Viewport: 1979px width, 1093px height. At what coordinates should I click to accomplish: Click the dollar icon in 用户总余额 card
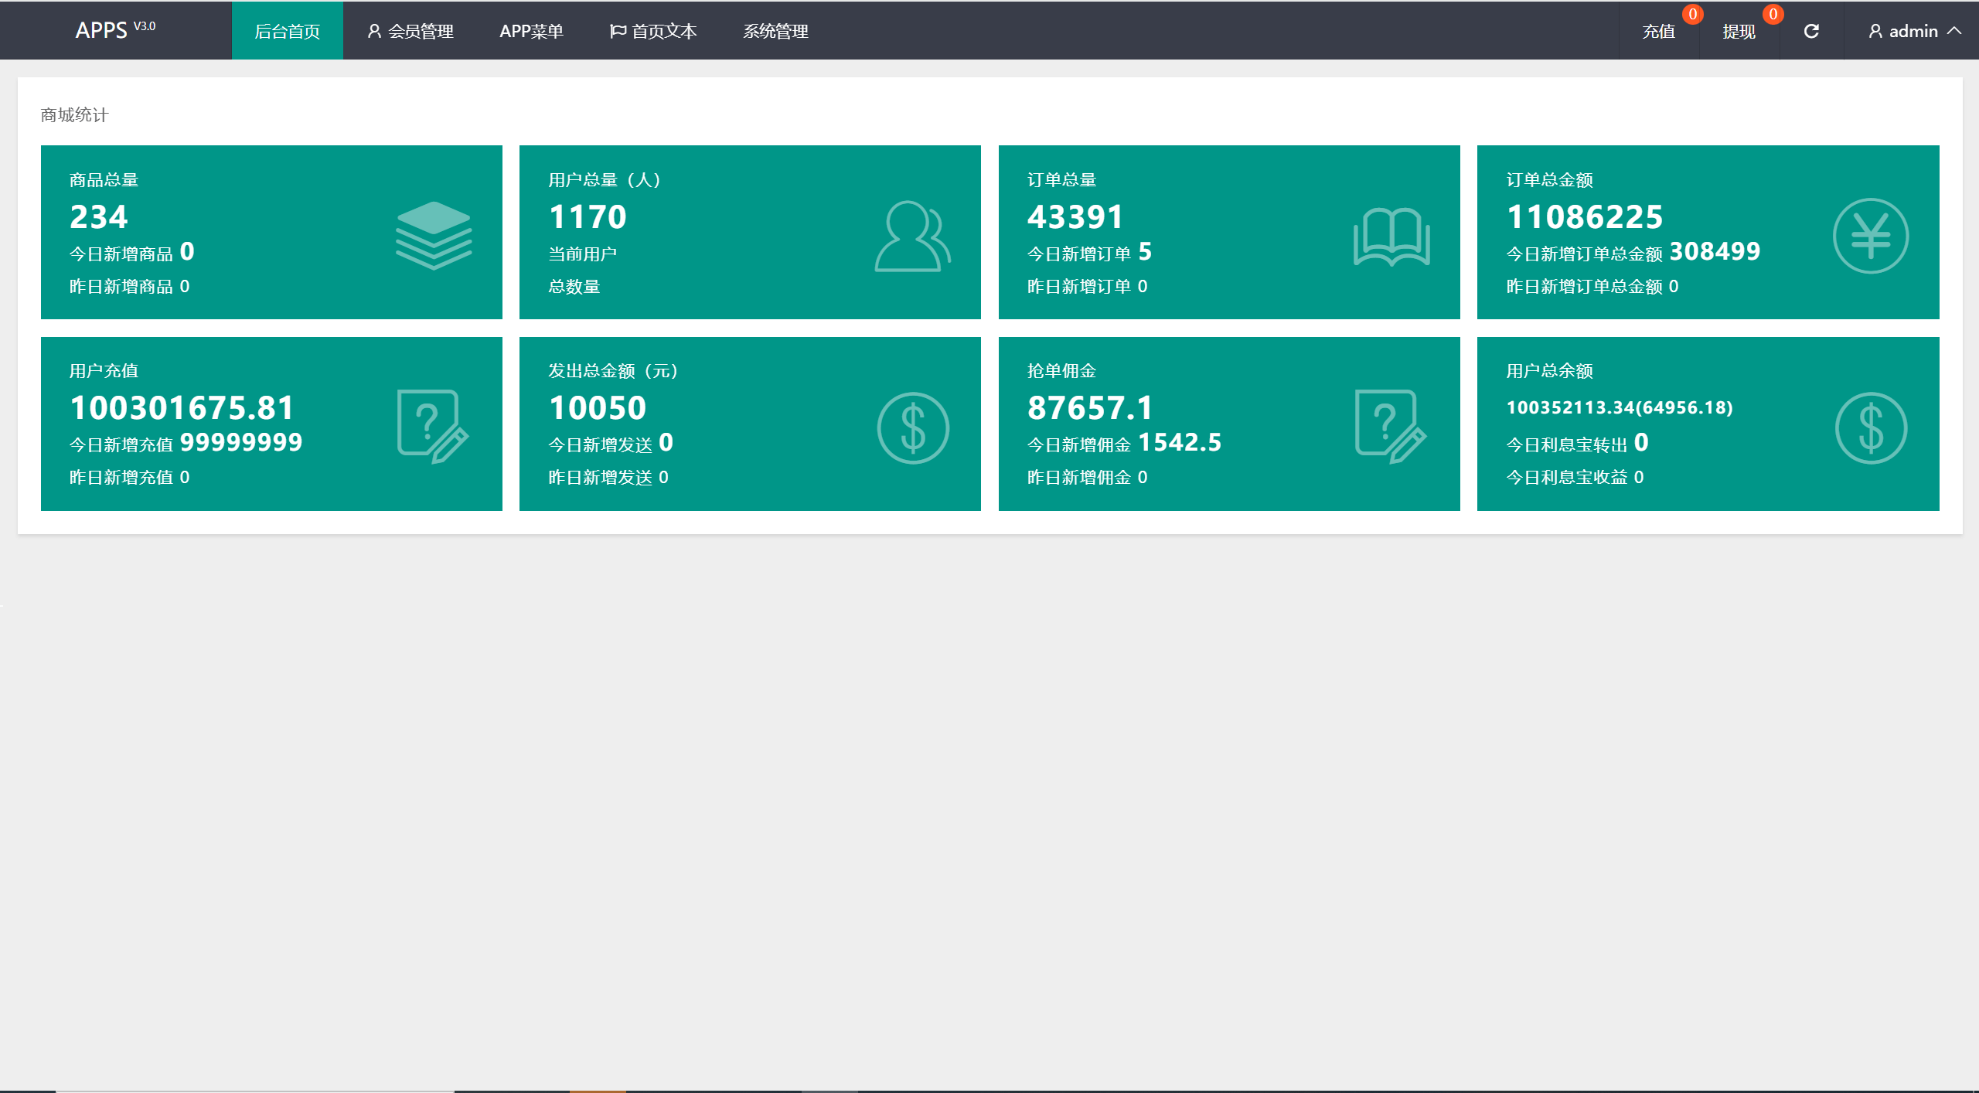1871,427
